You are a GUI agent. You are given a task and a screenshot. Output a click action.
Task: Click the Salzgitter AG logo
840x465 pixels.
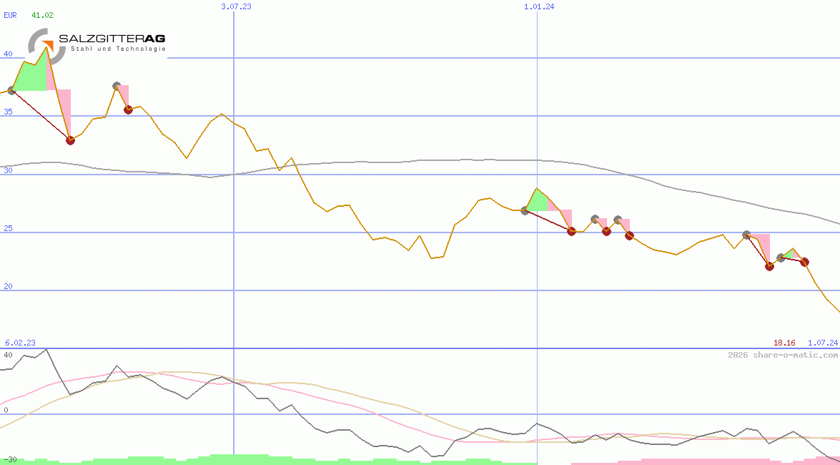pos(97,42)
